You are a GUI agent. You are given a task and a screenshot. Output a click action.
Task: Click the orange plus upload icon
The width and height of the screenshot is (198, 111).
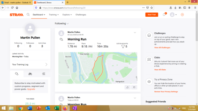182,14
